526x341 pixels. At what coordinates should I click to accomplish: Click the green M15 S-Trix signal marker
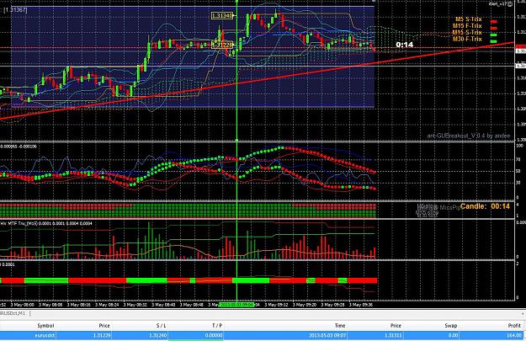[494, 35]
